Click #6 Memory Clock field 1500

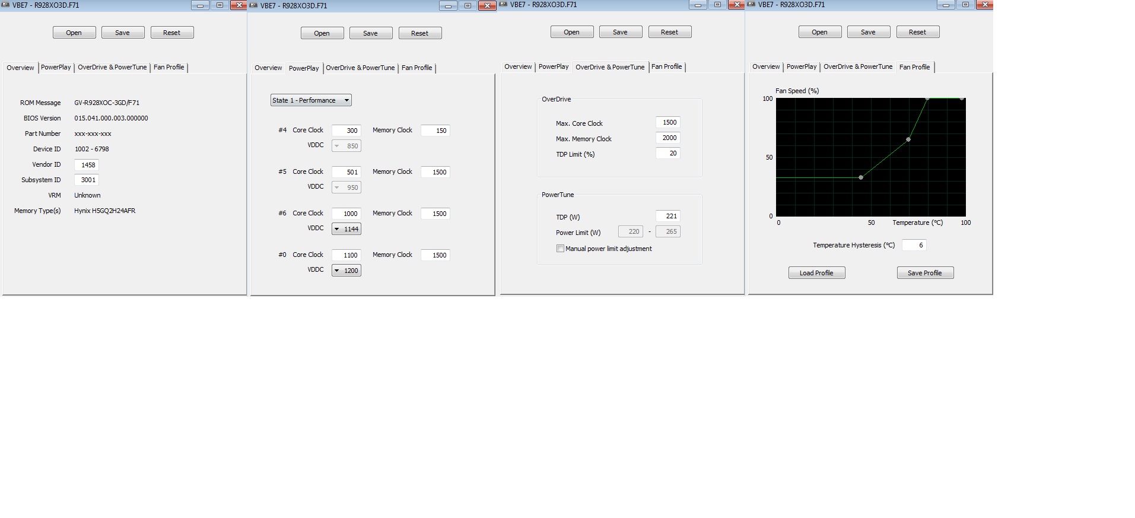[435, 214]
